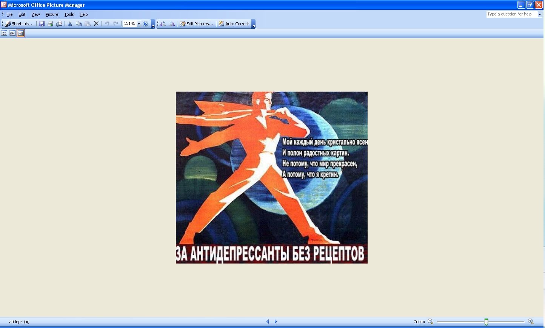Screen dimensions: 545x328
Task: Switch to Thumbnail view
Action: click(4, 33)
